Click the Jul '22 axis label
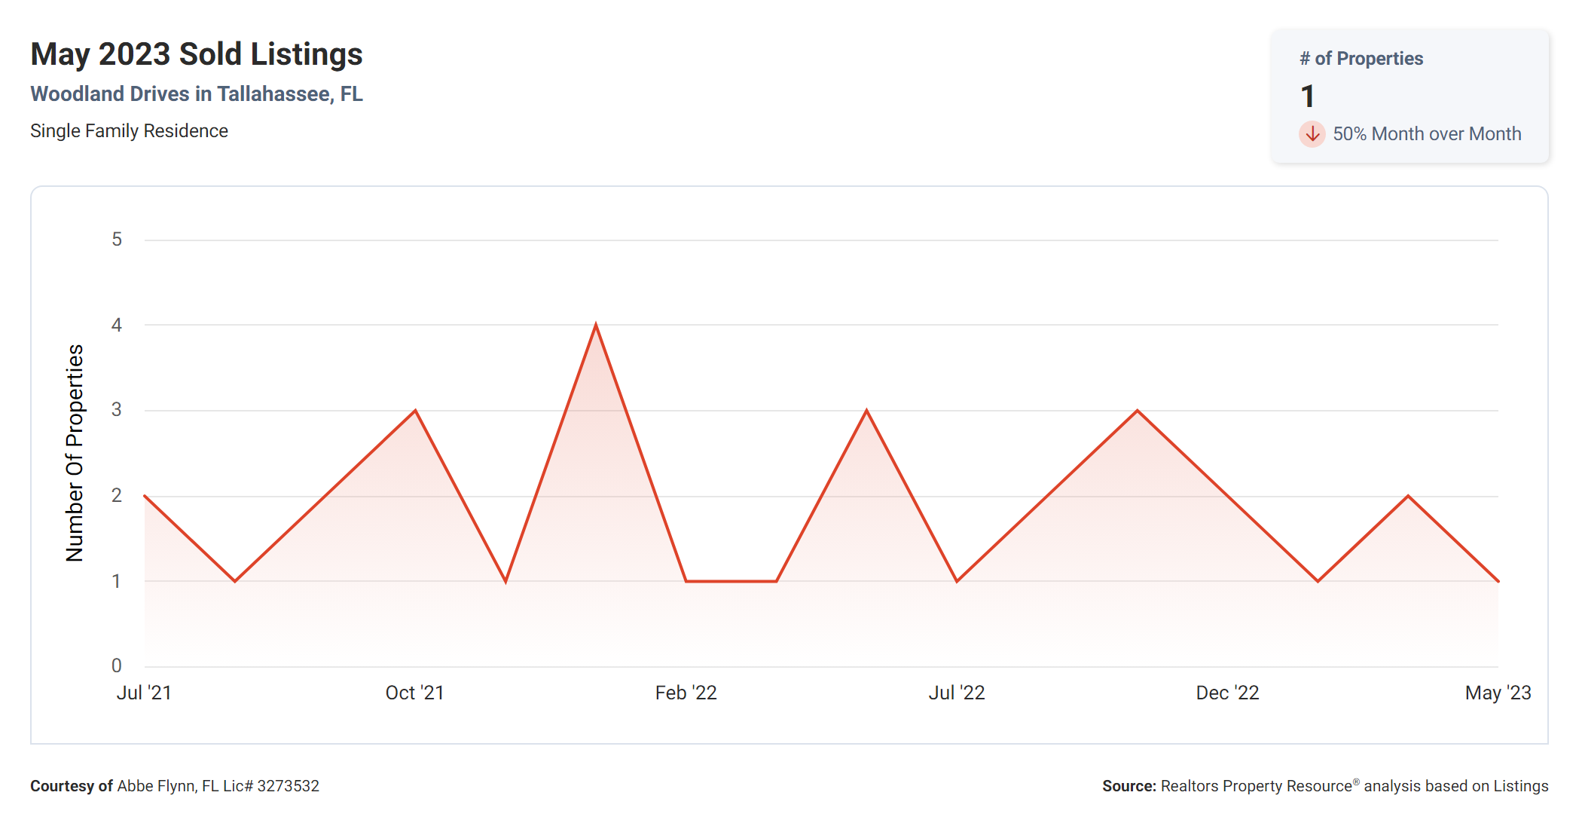 (957, 693)
